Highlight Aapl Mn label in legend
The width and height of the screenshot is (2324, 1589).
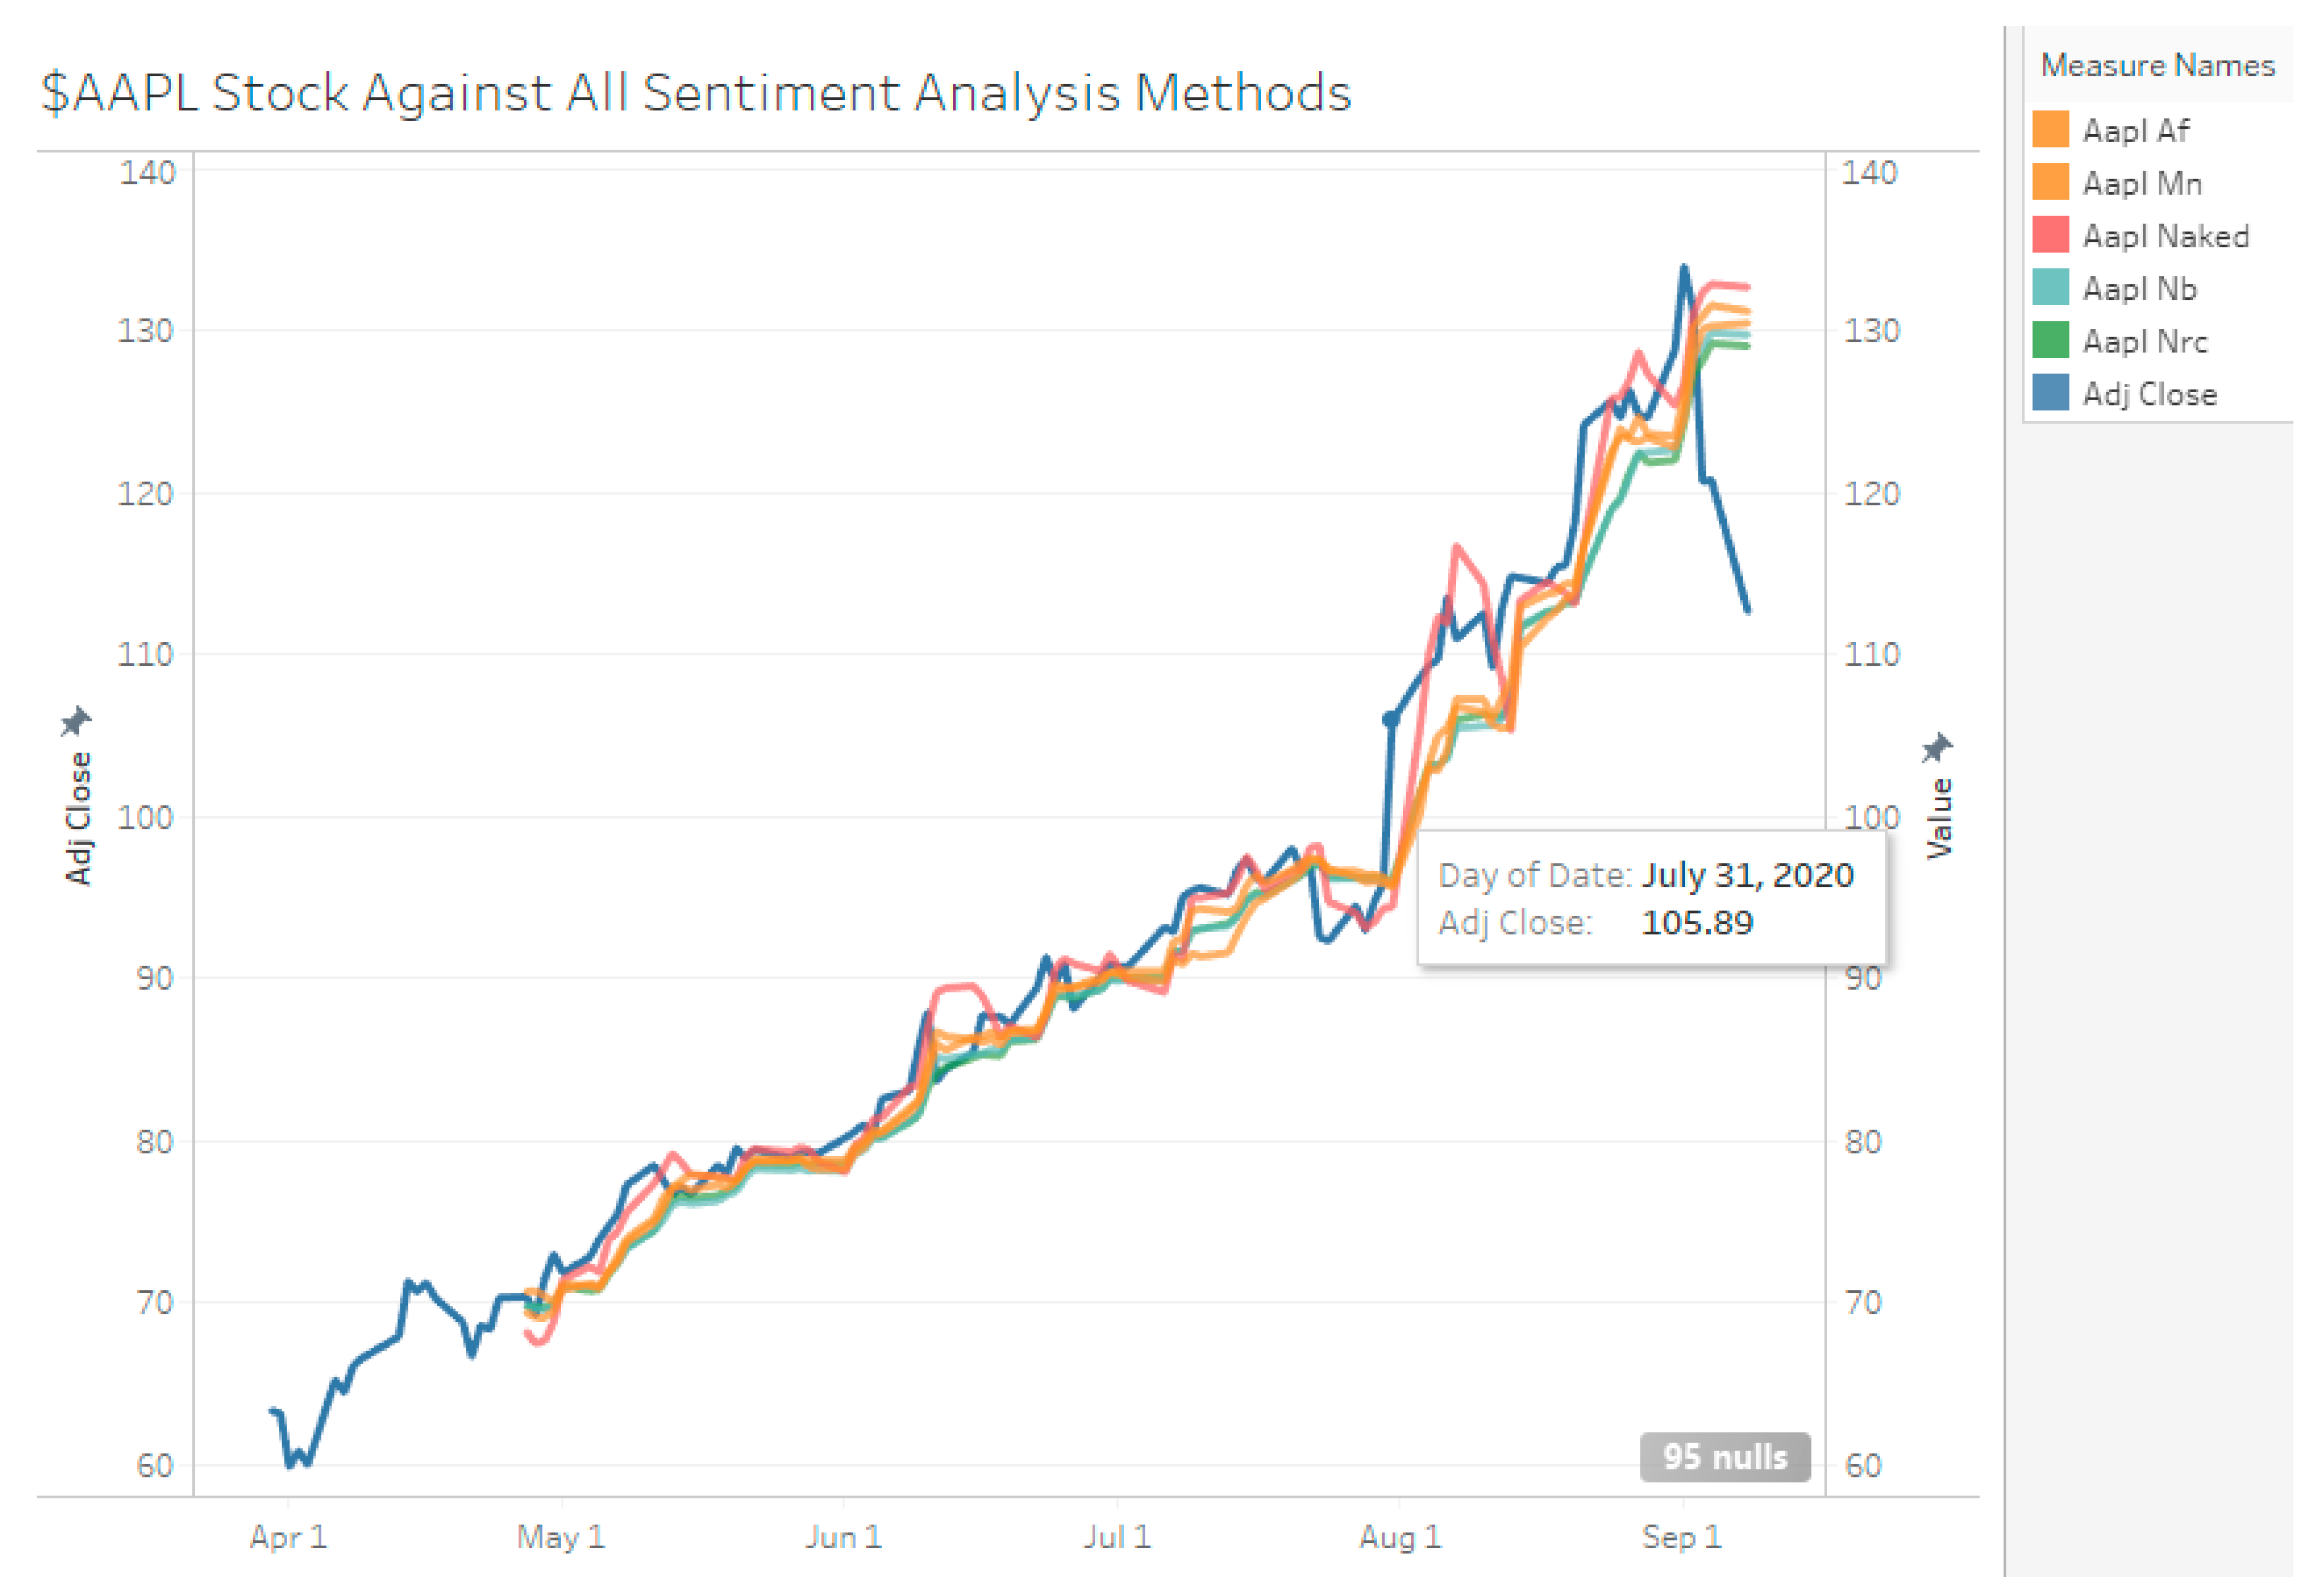[x=2142, y=184]
